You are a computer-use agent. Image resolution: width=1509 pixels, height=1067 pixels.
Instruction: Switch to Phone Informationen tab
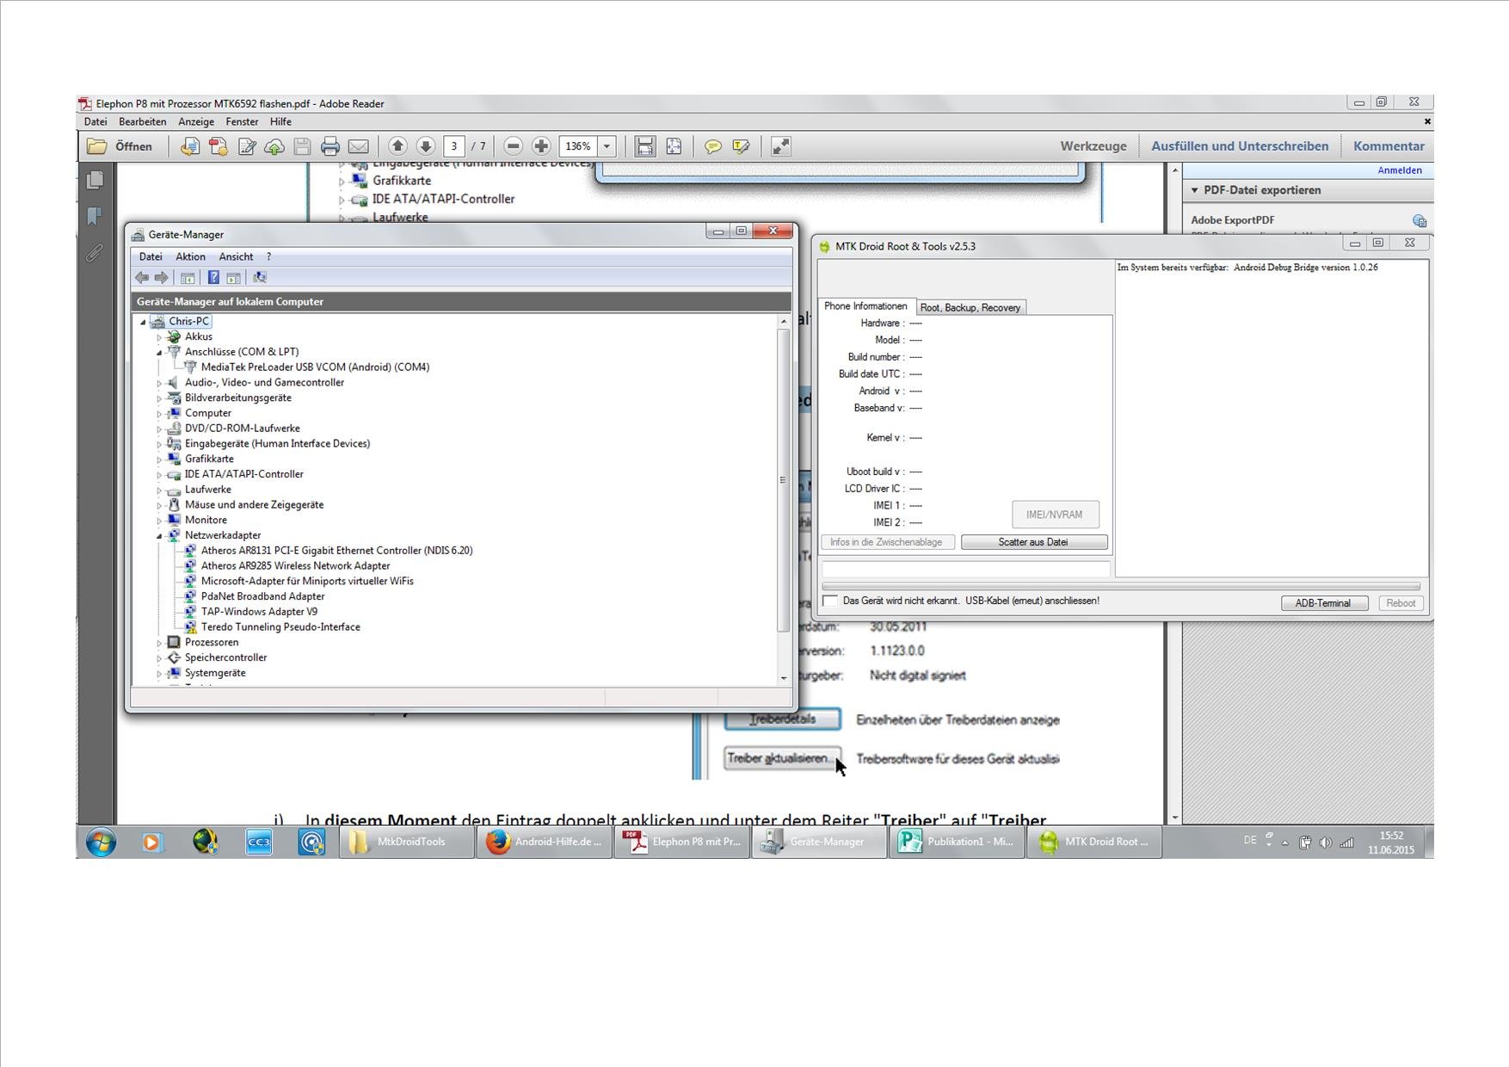865,306
